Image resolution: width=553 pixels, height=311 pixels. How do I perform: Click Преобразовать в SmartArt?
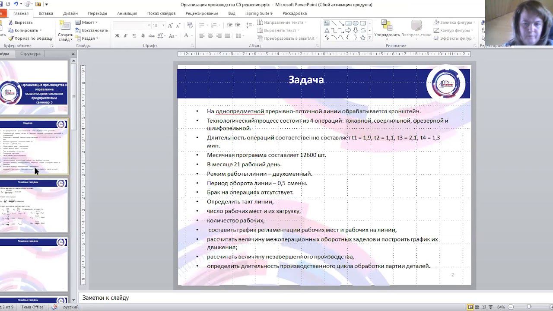(x=288, y=38)
